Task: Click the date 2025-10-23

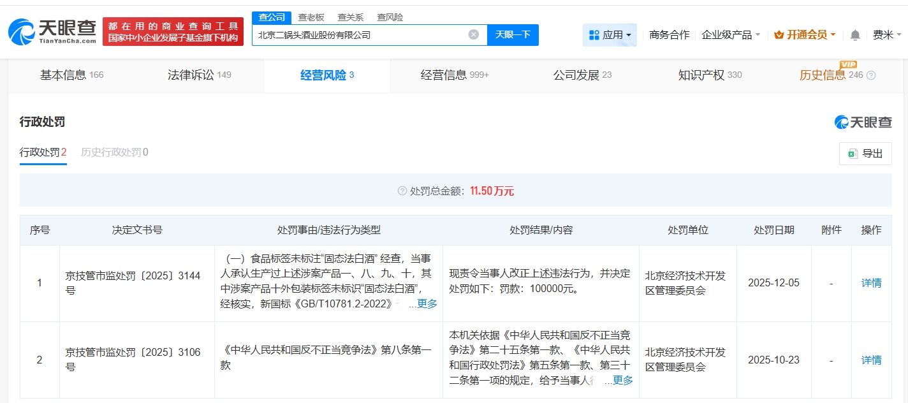Action: click(773, 360)
